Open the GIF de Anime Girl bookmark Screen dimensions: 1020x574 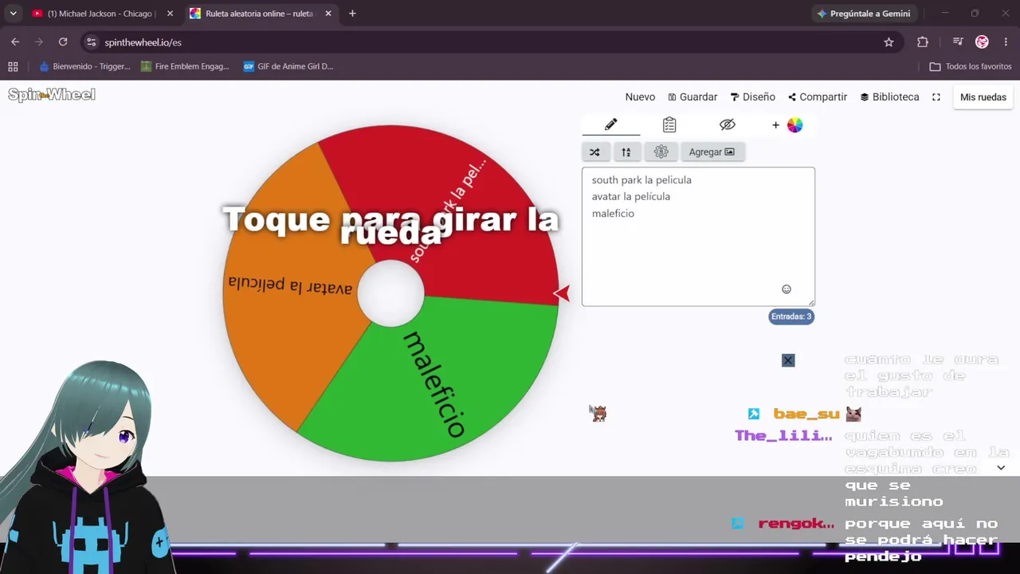[x=288, y=67]
